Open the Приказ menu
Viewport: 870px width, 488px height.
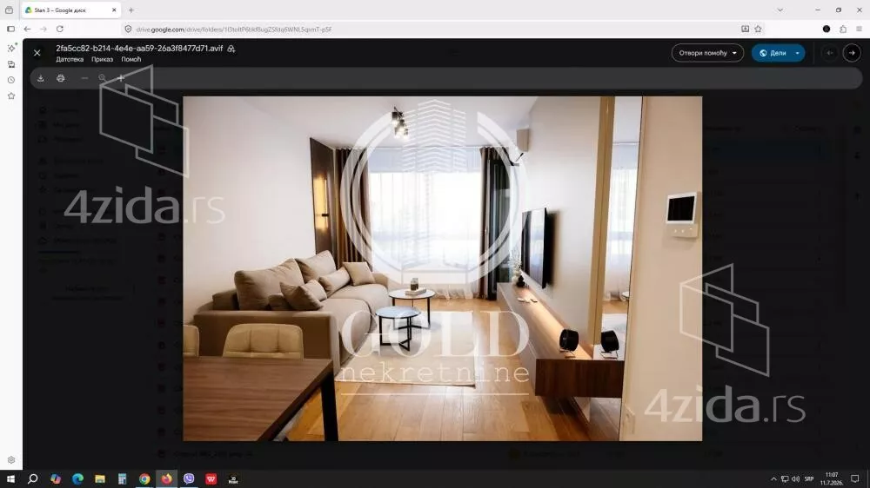pos(102,59)
